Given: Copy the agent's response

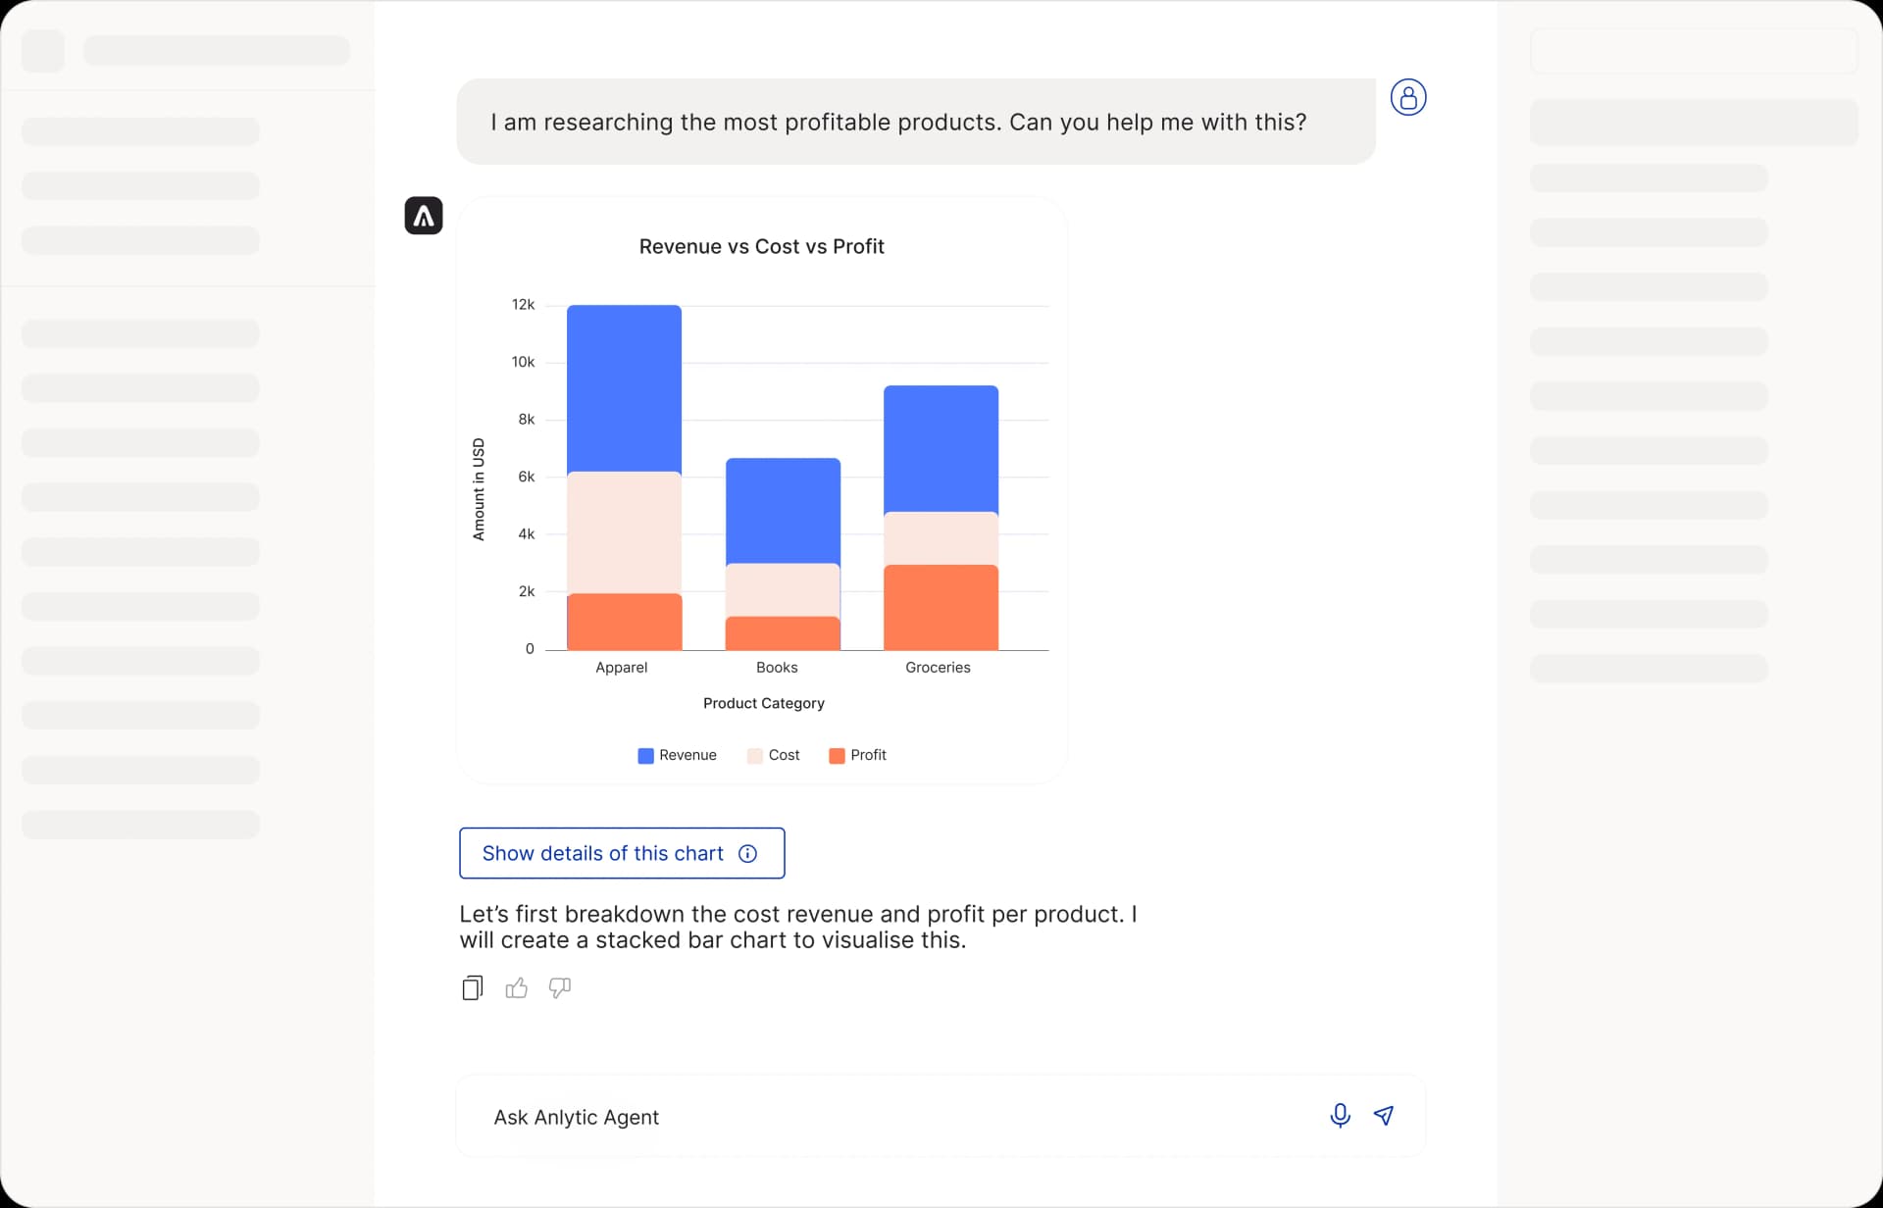Looking at the screenshot, I should click(x=472, y=987).
